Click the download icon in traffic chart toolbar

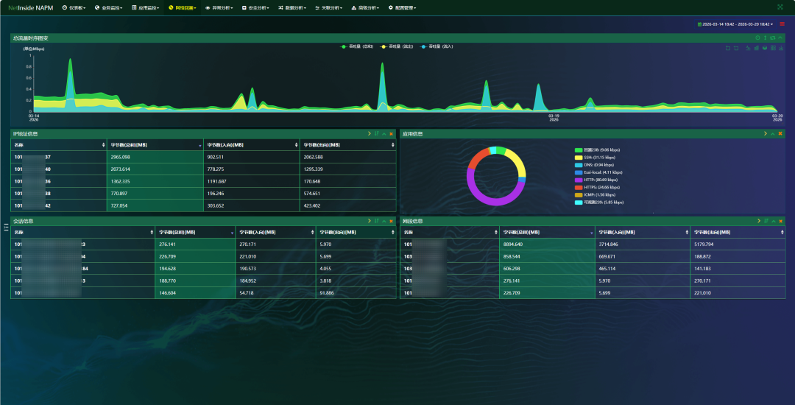tap(781, 48)
